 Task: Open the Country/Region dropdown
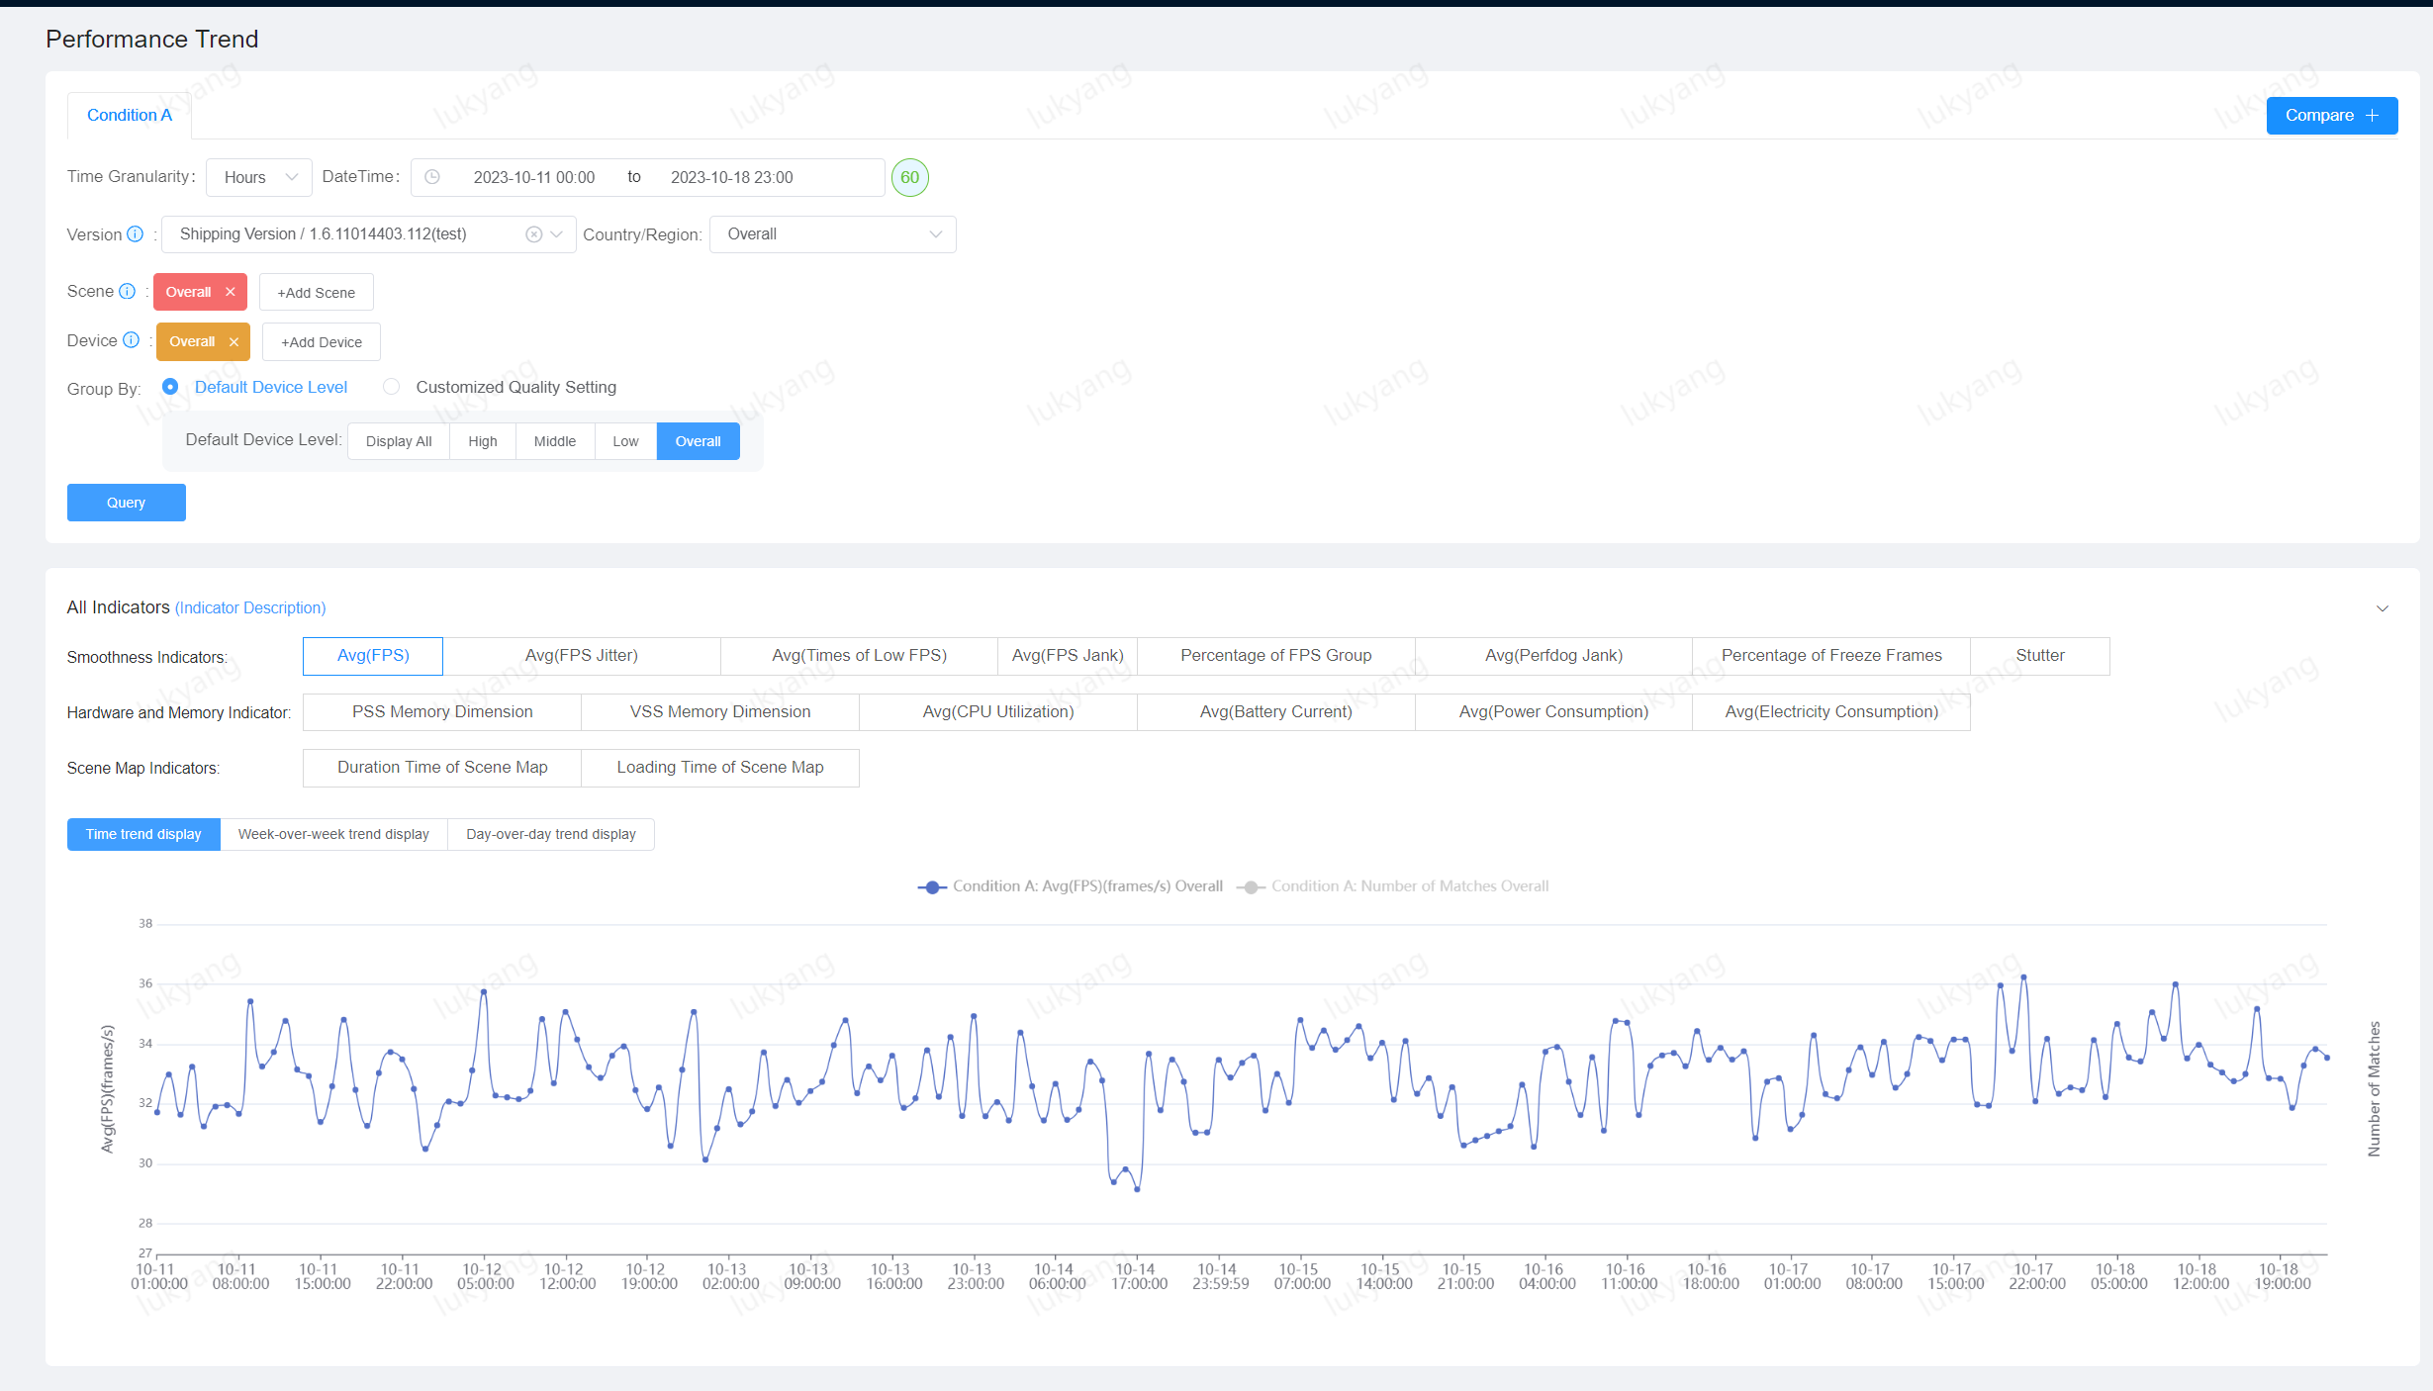[832, 234]
